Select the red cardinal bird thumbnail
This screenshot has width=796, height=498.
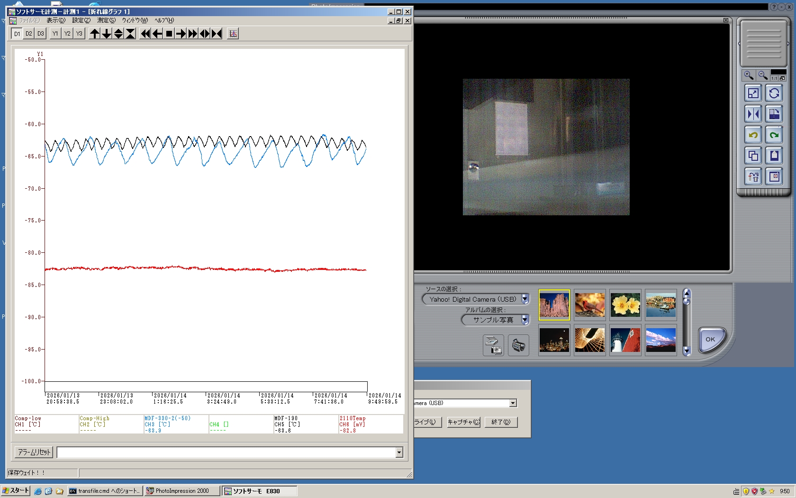589,305
